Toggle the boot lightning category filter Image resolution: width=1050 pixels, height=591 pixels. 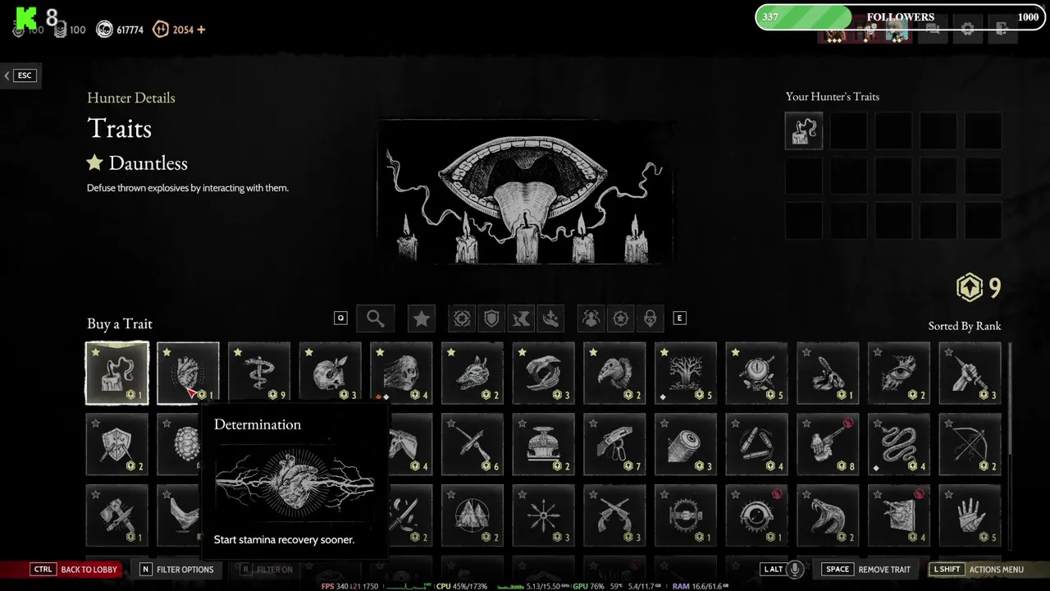(522, 318)
